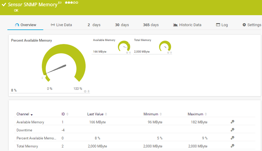Click pin icon of Percent Available Memory gauge
The width and height of the screenshot is (262, 151).
point(88,91)
